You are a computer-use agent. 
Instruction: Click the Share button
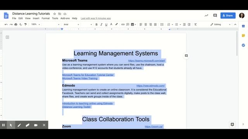point(228,15)
